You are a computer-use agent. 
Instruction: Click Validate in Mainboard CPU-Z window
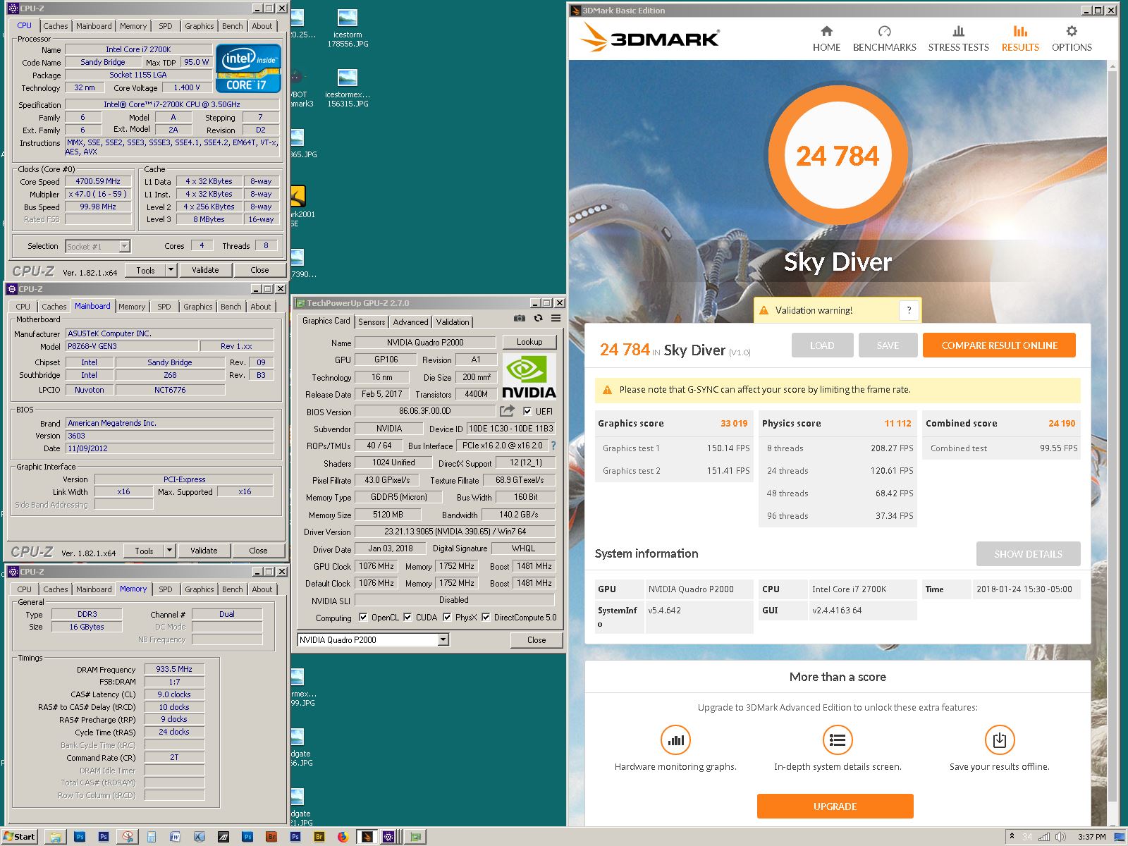[x=204, y=551]
